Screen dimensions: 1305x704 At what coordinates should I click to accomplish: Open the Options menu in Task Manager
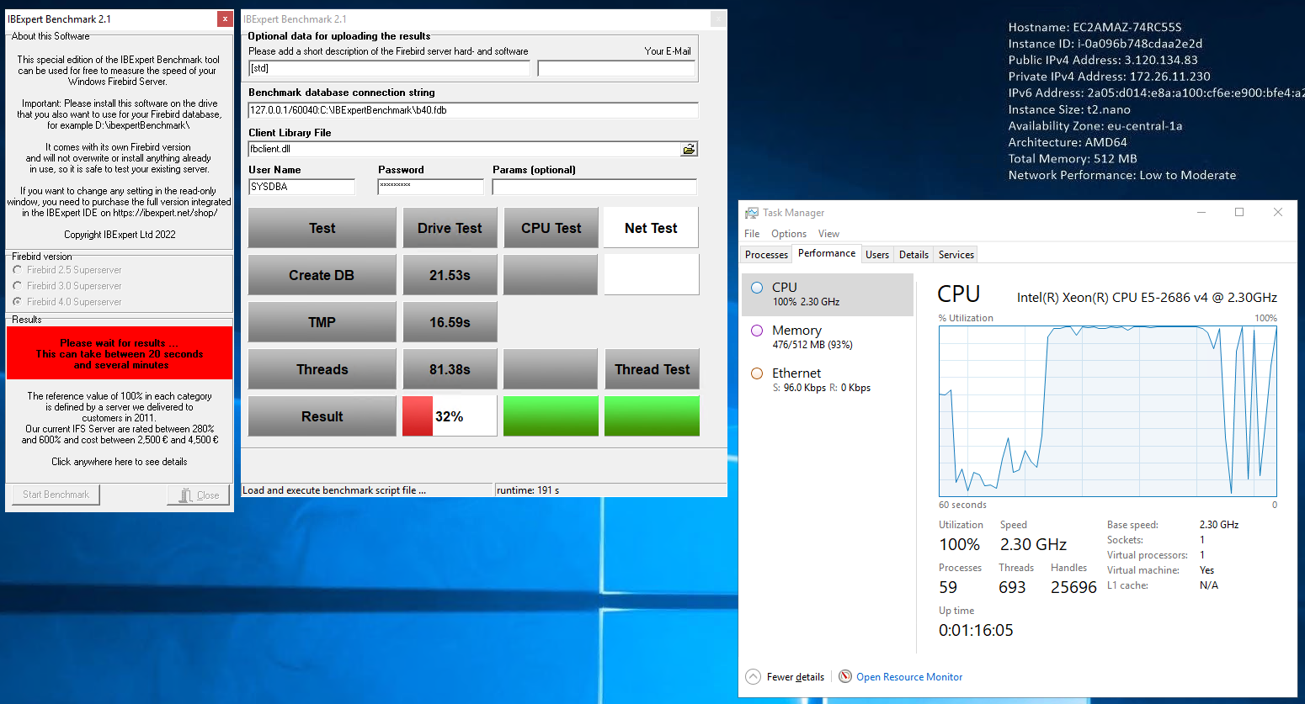pyautogui.click(x=789, y=234)
